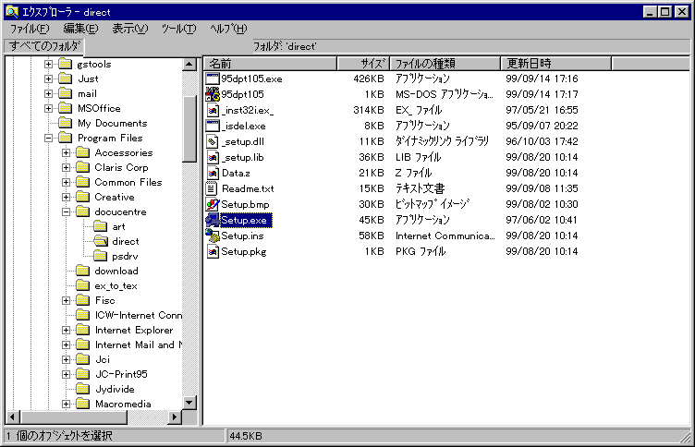This screenshot has height=447, width=695.
Task: Select ICW-Internet Conn folder in tree
Action: tap(139, 315)
